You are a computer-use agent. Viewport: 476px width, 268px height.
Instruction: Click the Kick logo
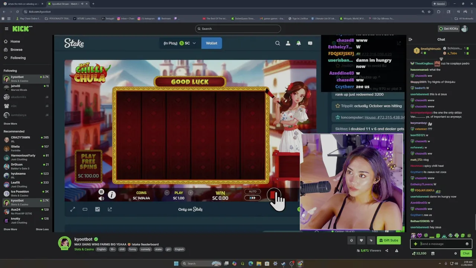point(22,29)
